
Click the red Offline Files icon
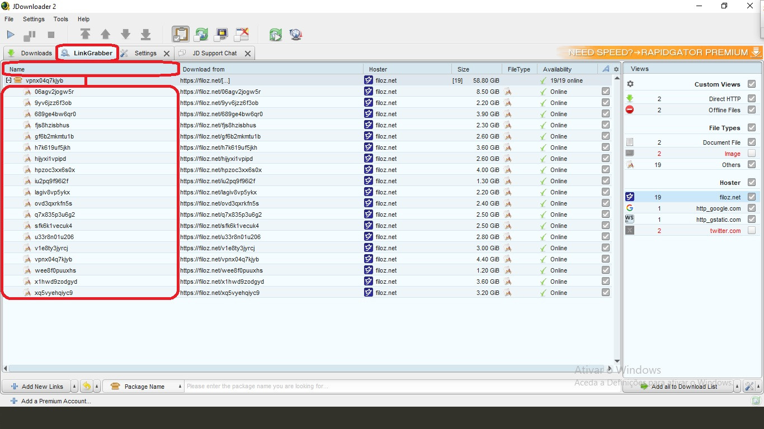pos(630,109)
